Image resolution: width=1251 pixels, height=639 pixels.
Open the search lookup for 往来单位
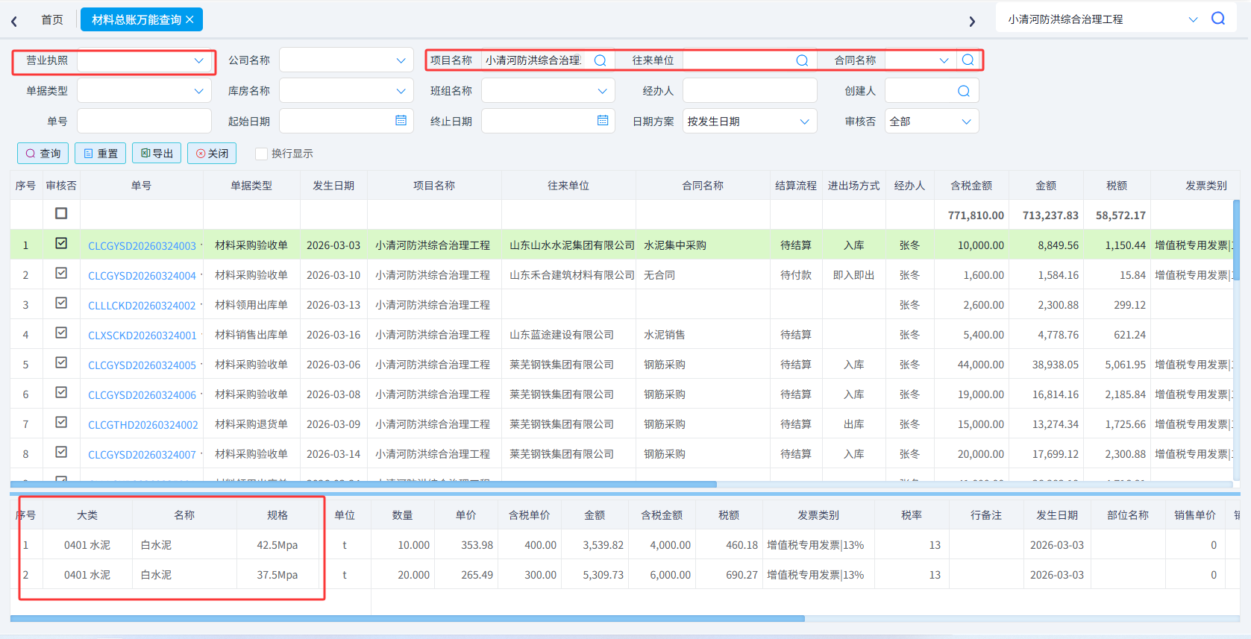(802, 60)
